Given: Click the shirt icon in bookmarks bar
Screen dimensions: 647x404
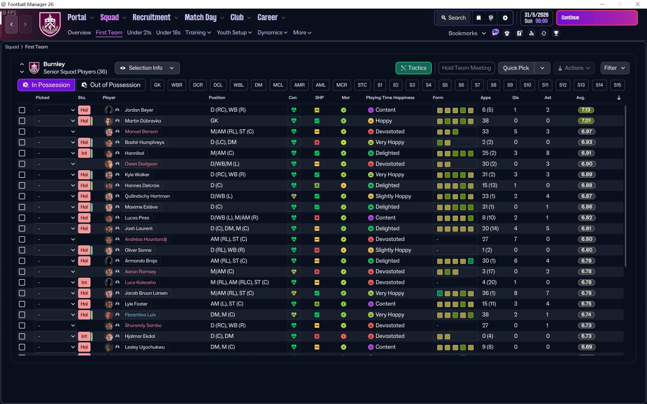Looking at the screenshot, I should click(x=507, y=33).
